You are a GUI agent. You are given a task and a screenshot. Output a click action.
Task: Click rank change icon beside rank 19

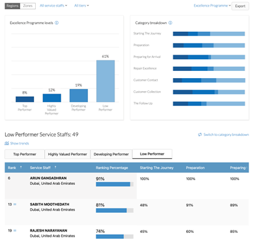point(15,230)
